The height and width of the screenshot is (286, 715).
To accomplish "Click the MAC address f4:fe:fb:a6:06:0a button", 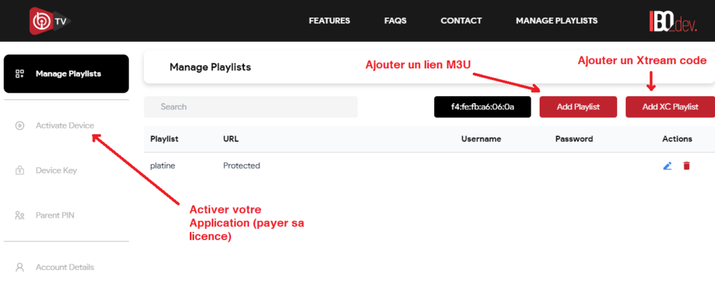I will point(482,107).
